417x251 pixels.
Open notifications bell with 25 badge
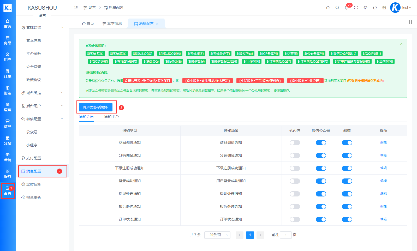[x=347, y=8]
